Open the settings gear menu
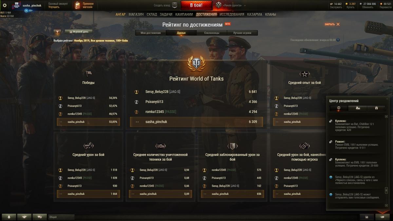Viewport: 393px width, 221px height. click(x=5, y=5)
